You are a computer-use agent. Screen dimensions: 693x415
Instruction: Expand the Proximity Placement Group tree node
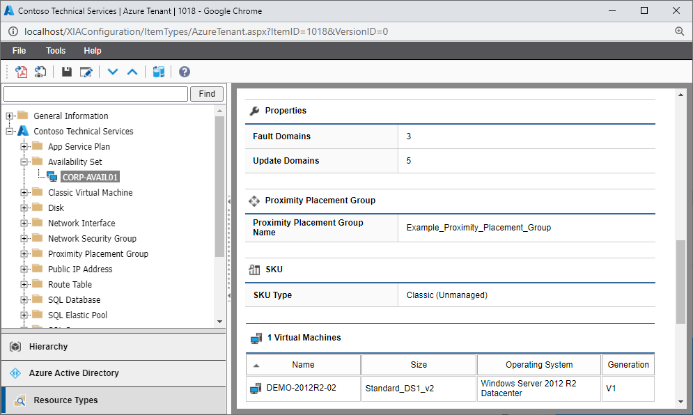(24, 253)
